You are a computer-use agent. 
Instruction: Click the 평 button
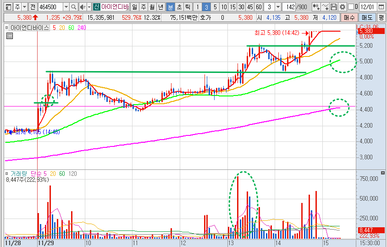coord(381,17)
